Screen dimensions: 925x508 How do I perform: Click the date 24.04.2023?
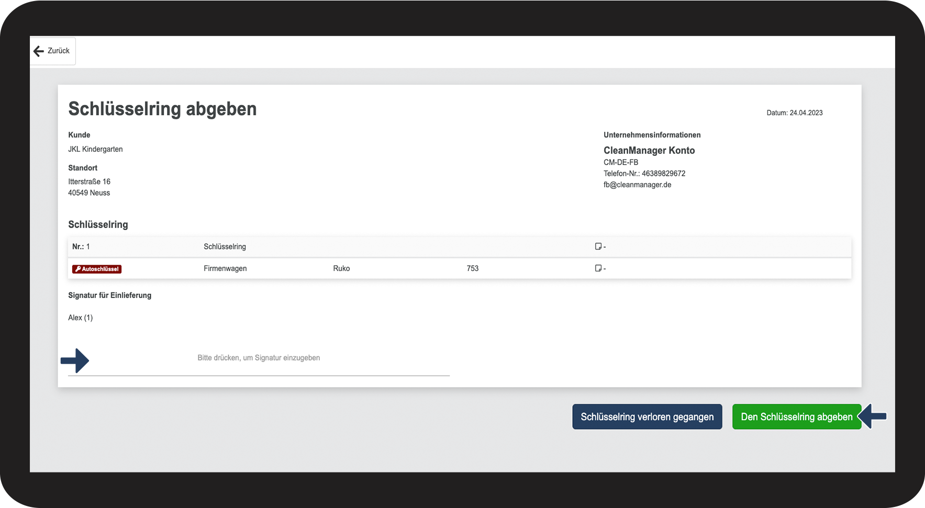coord(806,113)
